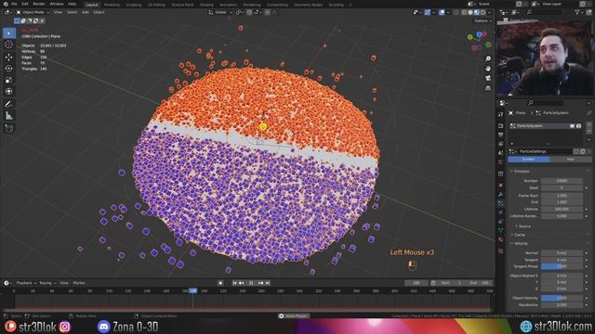Open the Output properties tab icon
Image resolution: width=595 pixels, height=334 pixels.
tap(501, 135)
